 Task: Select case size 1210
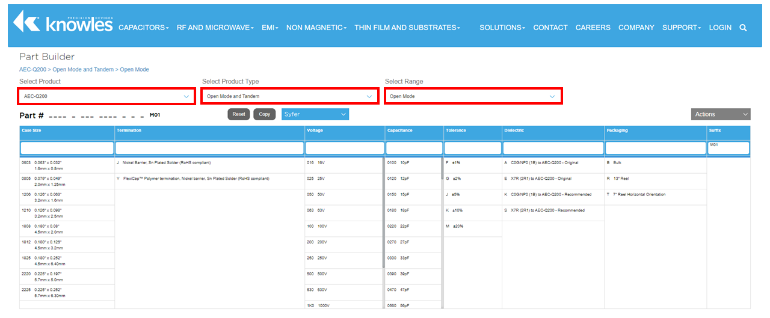click(67, 213)
